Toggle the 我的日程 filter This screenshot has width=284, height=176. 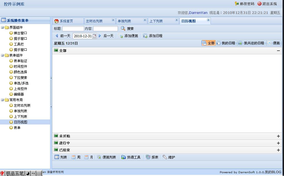226,43
